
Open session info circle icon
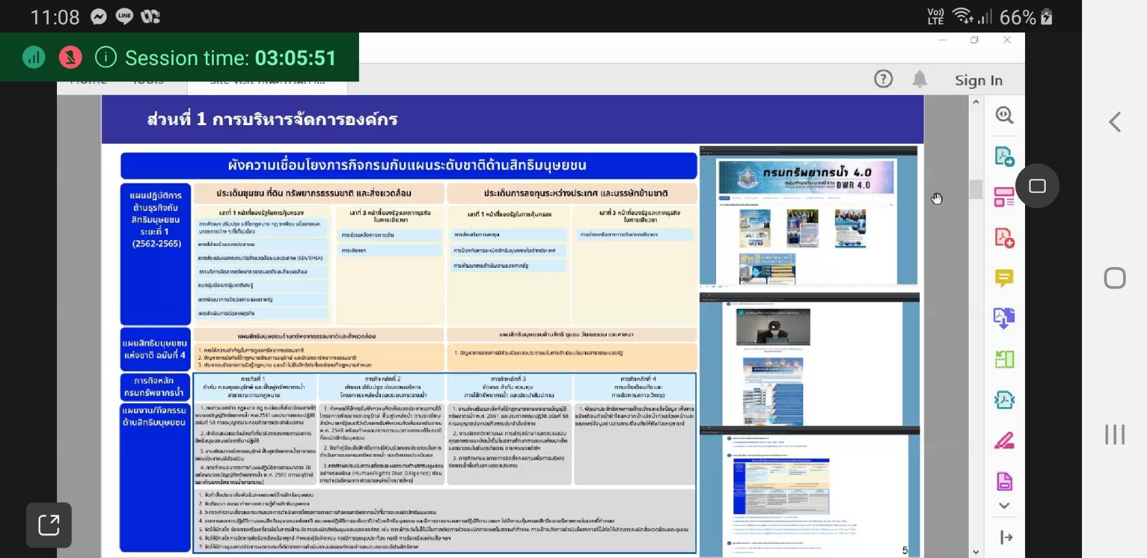(106, 58)
